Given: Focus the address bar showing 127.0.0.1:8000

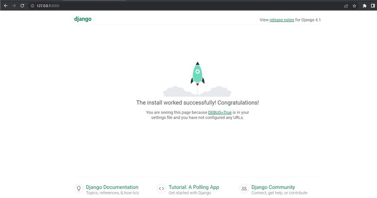Looking at the screenshot, I should [141, 6].
